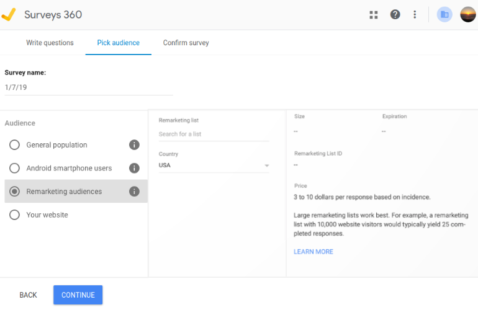Expand the Country dropdown showing USA
This screenshot has height=310, width=478.
[x=214, y=166]
